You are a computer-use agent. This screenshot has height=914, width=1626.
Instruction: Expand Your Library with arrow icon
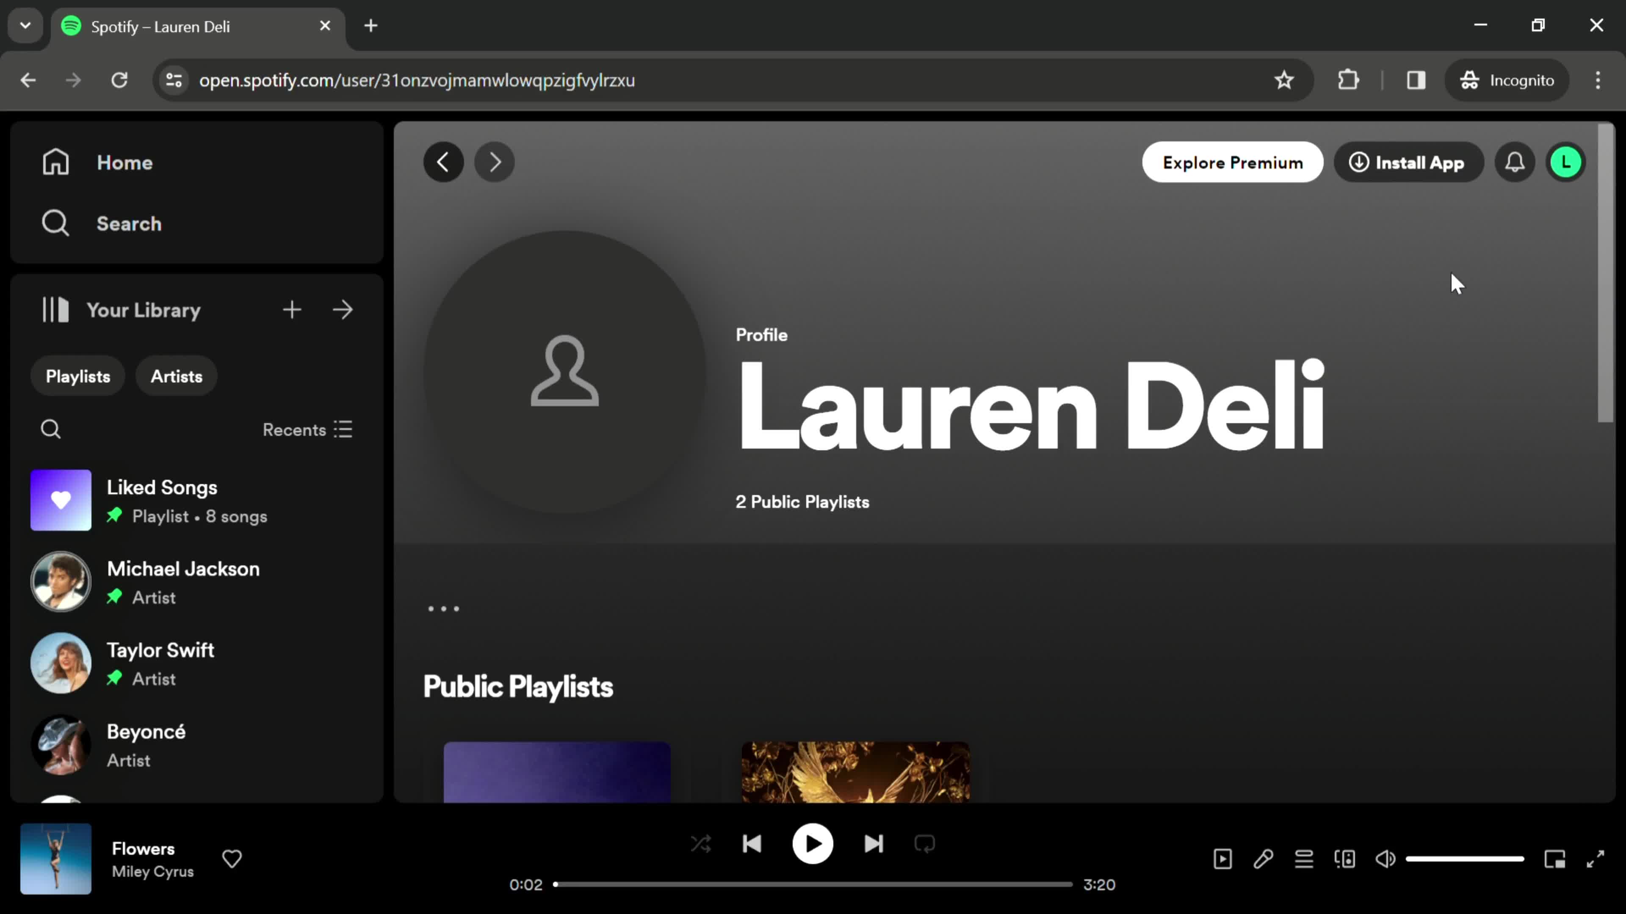343,310
